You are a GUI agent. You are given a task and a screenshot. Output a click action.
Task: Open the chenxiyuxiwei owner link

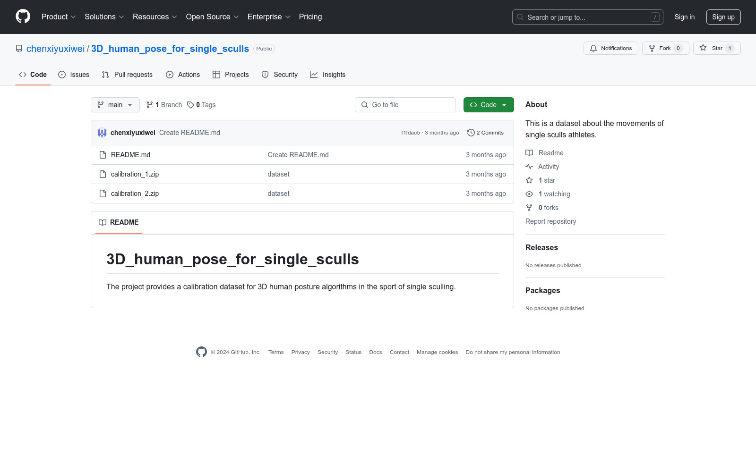(55, 49)
